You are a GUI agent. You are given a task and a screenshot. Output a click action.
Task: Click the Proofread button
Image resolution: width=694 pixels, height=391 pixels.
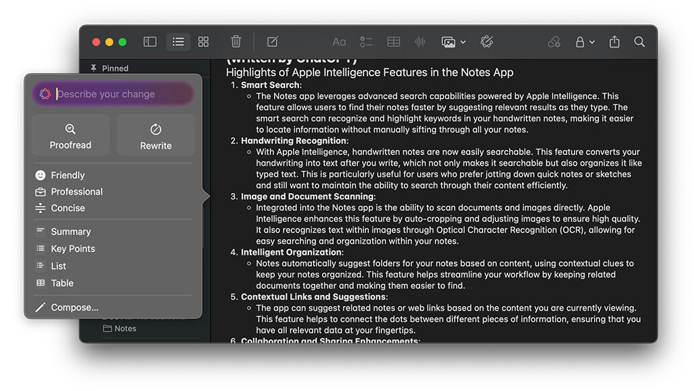pos(71,135)
